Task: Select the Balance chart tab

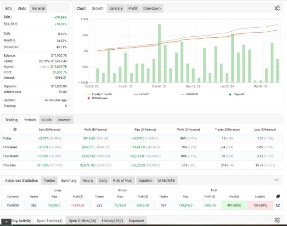Action: tap(116, 8)
